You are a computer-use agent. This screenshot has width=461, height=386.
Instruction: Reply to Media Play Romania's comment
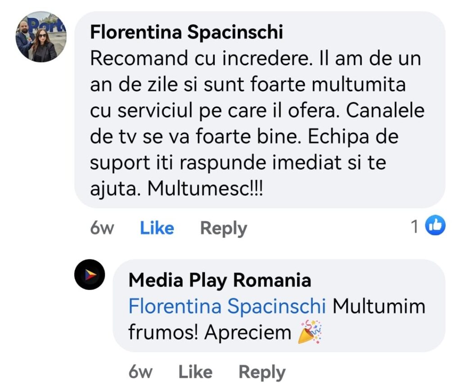[262, 372]
